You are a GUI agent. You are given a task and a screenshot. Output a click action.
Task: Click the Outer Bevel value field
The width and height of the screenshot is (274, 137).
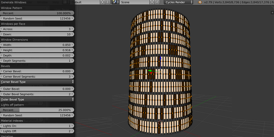click(x=37, y=89)
